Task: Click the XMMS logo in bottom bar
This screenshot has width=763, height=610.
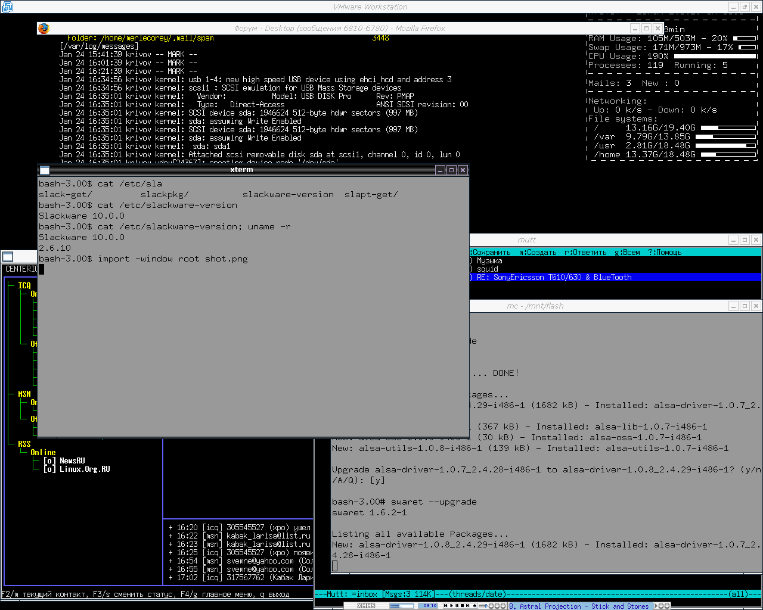Action: pos(366,606)
